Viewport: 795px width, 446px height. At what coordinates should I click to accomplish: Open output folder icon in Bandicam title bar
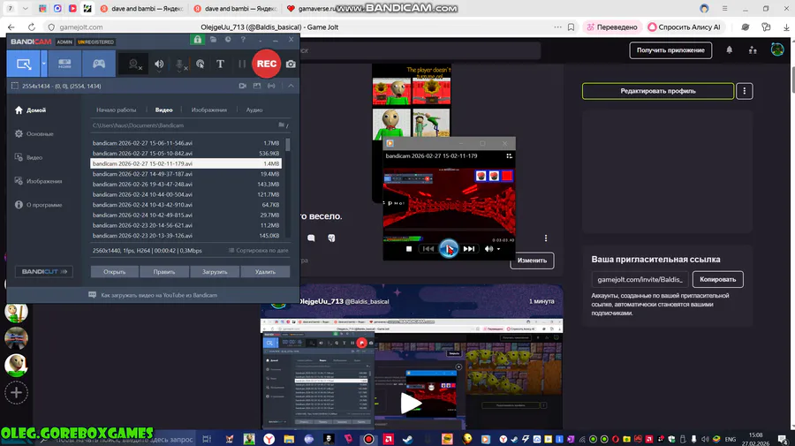pos(214,40)
